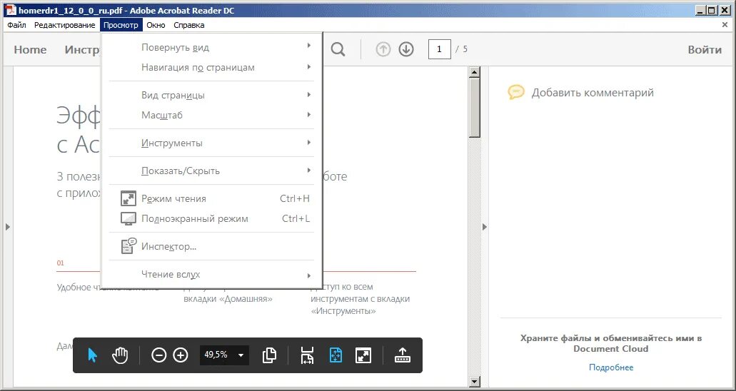Click the 49,5% zoom value field
736x391 pixels.
[216, 355]
